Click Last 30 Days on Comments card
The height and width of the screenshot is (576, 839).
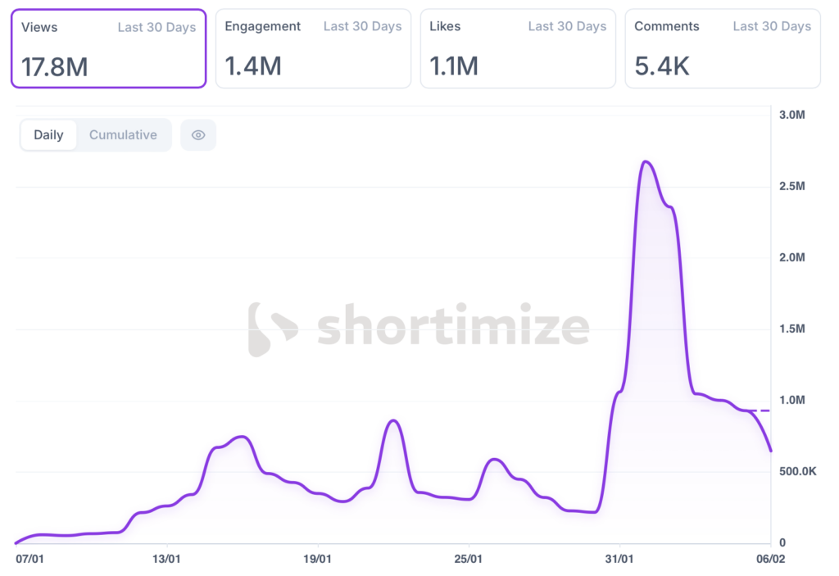click(x=772, y=26)
